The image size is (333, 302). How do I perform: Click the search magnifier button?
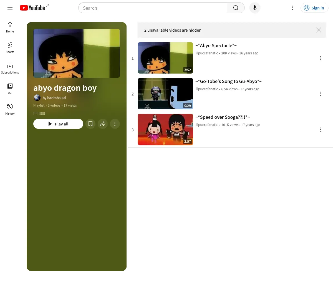point(236,8)
